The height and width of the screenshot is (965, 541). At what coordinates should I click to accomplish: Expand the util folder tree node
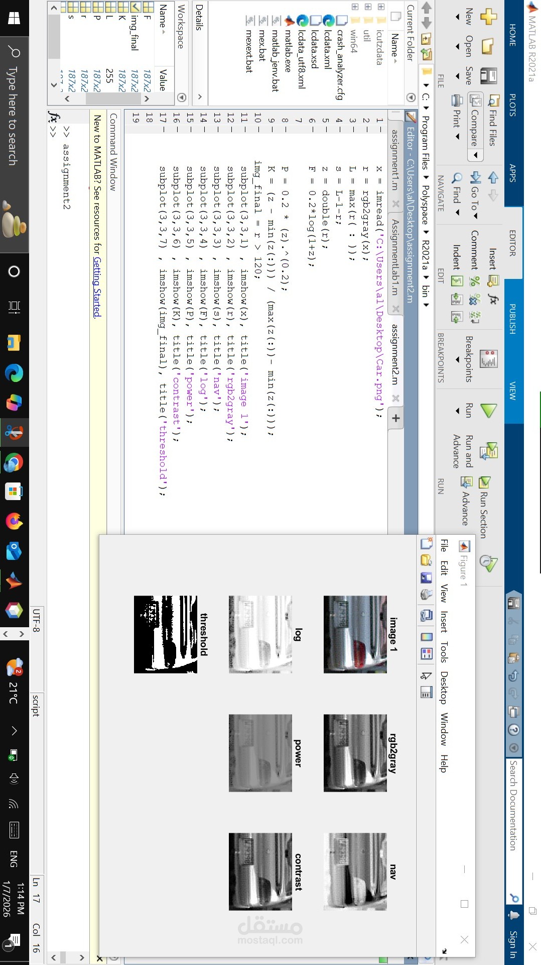[368, 7]
